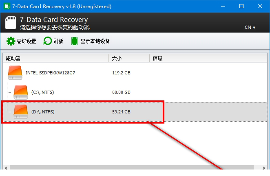This screenshot has height=176, width=270.
Task: Click the horizontal scrollbar left arrow
Action: pyautogui.click(x=6, y=168)
